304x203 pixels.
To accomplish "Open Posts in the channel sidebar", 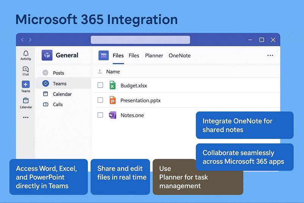I will pyautogui.click(x=58, y=73).
